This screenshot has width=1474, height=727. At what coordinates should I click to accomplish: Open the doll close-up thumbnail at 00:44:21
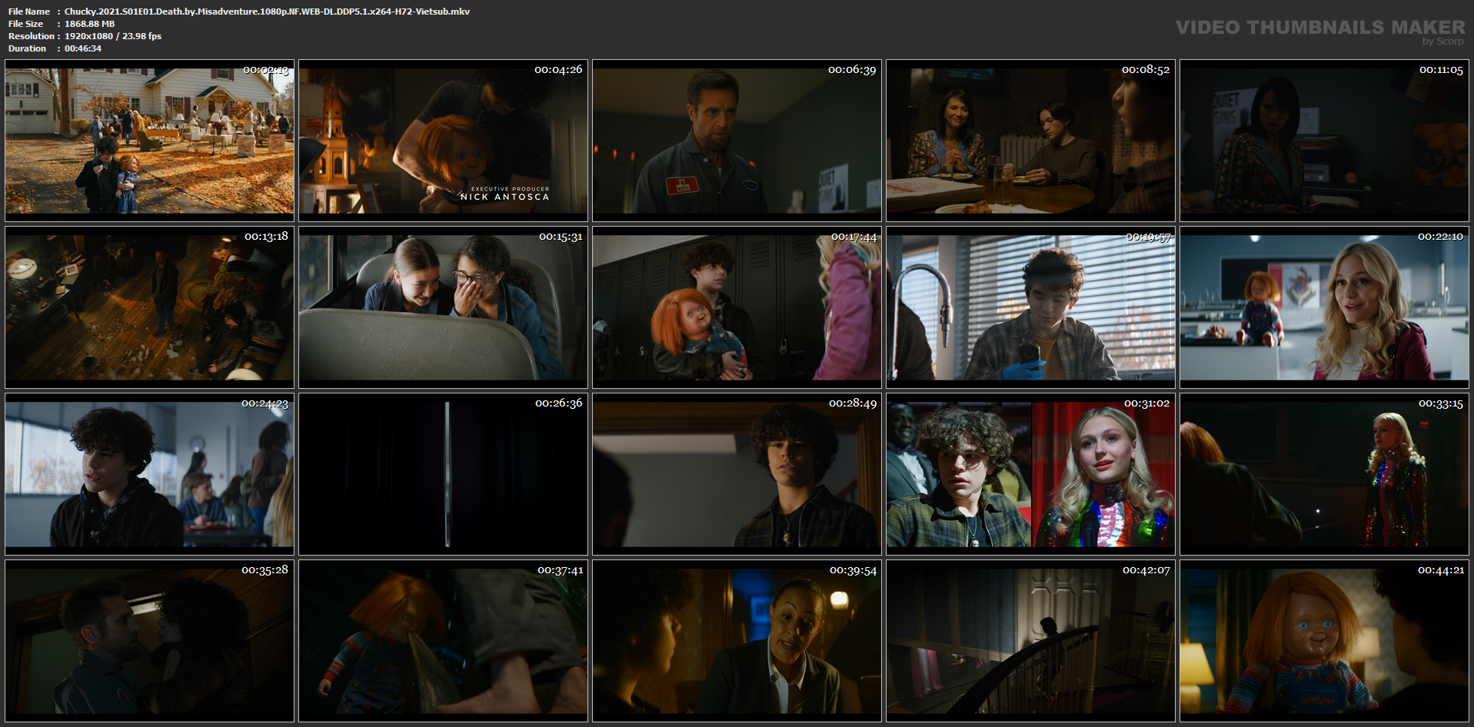(1324, 641)
